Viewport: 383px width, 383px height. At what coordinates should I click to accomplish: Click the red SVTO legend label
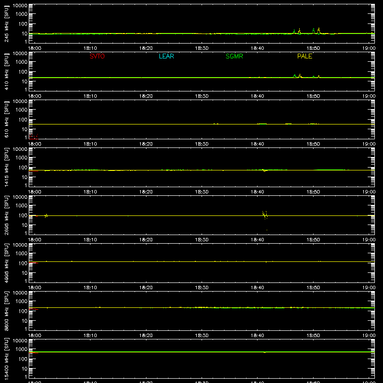(97, 56)
